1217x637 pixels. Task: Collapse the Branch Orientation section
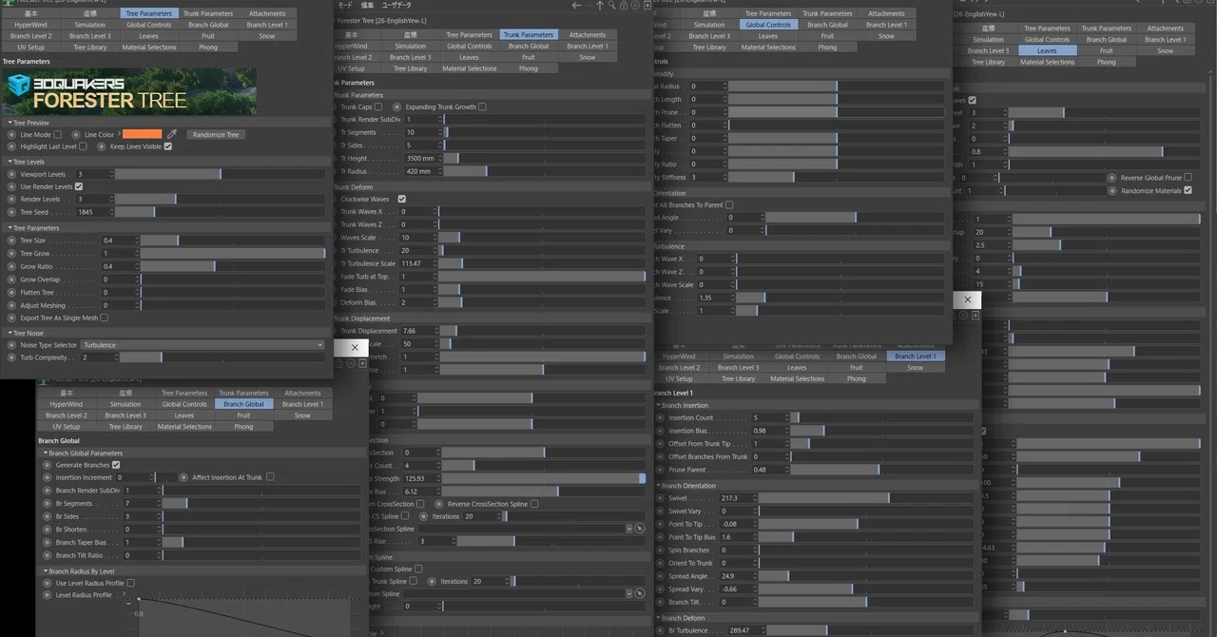[658, 485]
